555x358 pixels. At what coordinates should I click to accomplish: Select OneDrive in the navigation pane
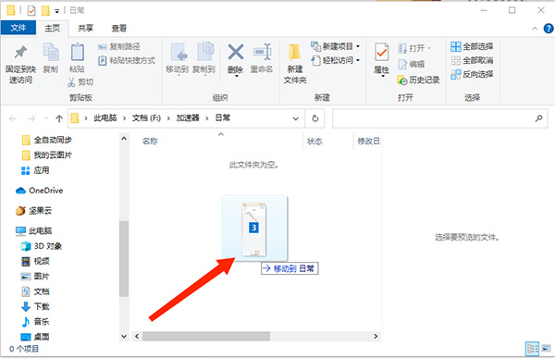39,191
